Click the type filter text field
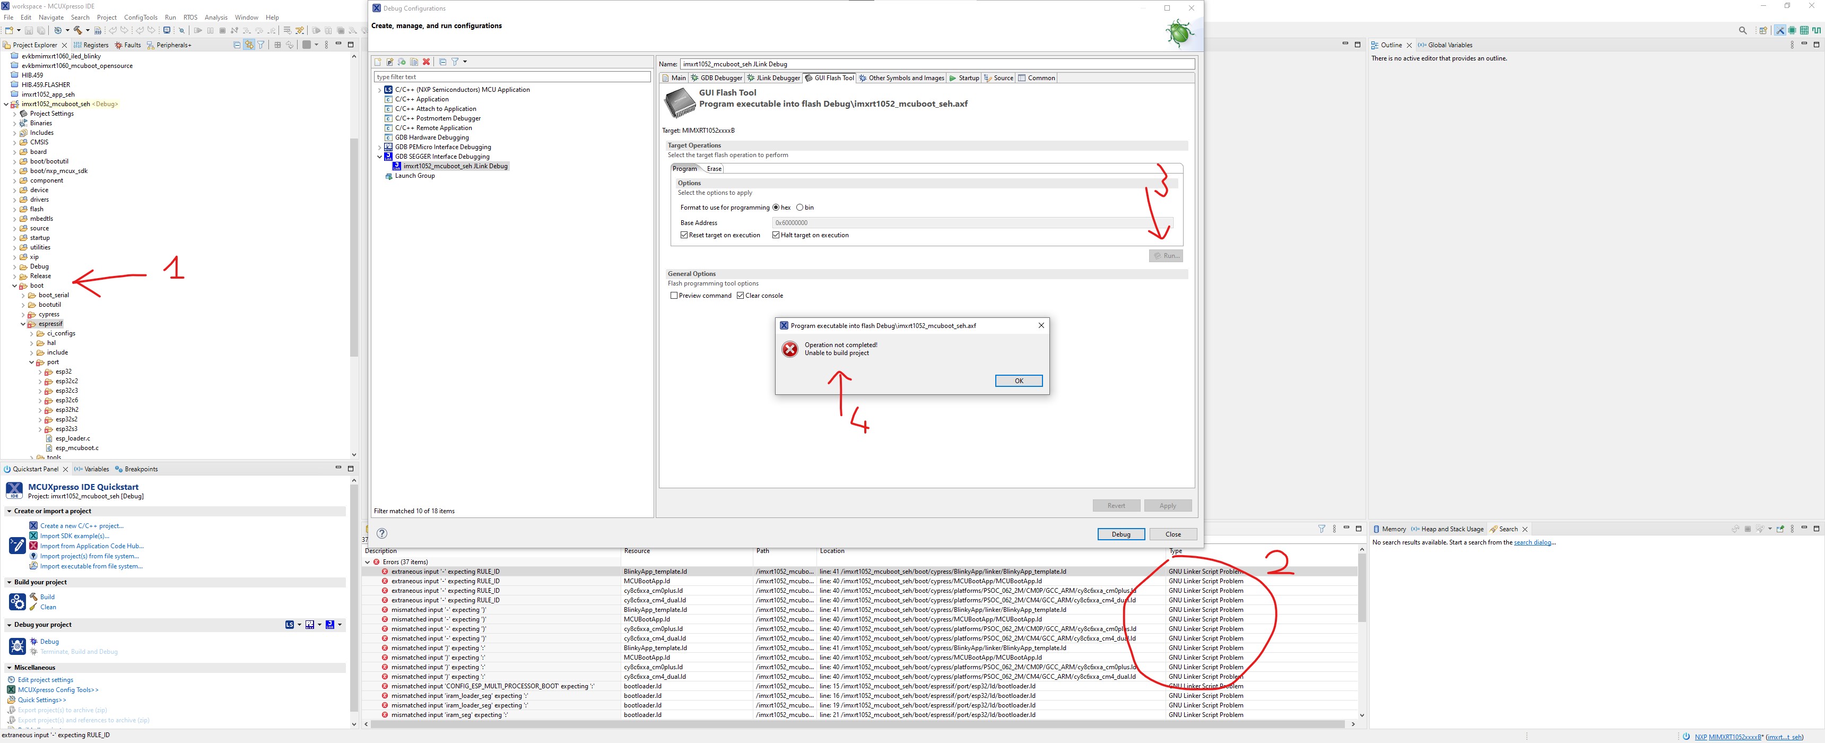1825x743 pixels. [510, 76]
